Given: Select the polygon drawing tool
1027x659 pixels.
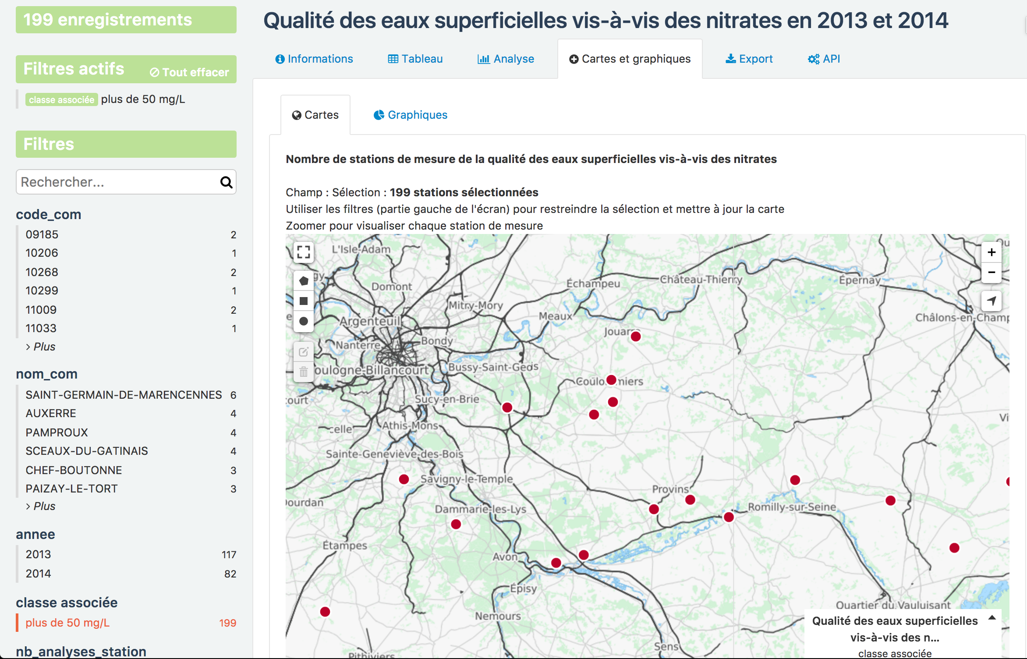Looking at the screenshot, I should pyautogui.click(x=303, y=281).
